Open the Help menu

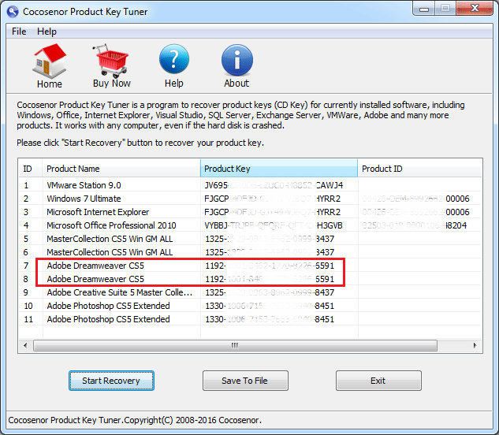47,32
